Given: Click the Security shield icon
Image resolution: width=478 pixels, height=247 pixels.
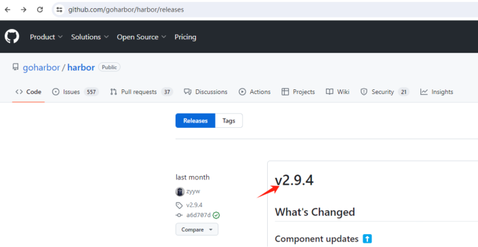Looking at the screenshot, I should pyautogui.click(x=363, y=92).
